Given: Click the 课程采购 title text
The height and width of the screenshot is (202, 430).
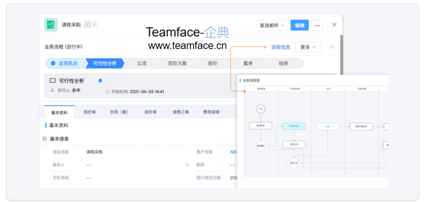Looking at the screenshot, I should 71,25.
